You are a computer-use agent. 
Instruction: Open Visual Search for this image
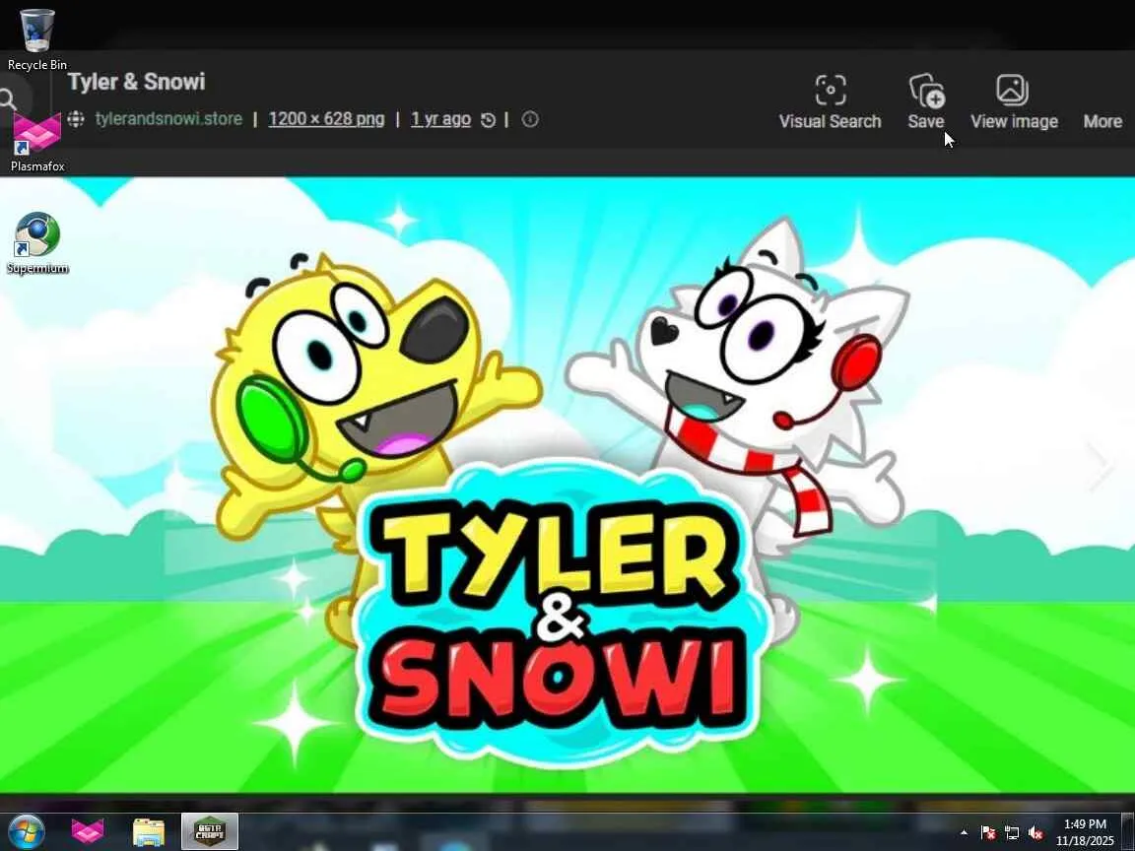[x=830, y=102]
